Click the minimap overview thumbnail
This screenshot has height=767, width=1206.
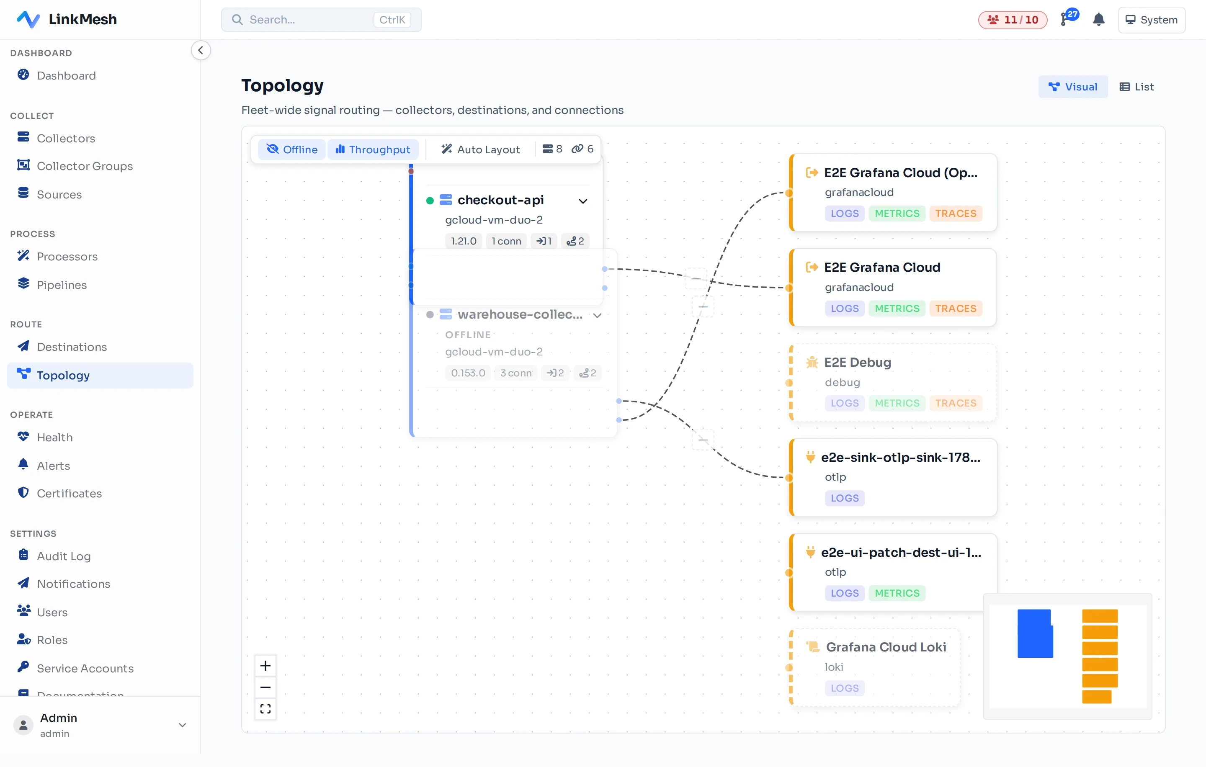pyautogui.click(x=1067, y=656)
